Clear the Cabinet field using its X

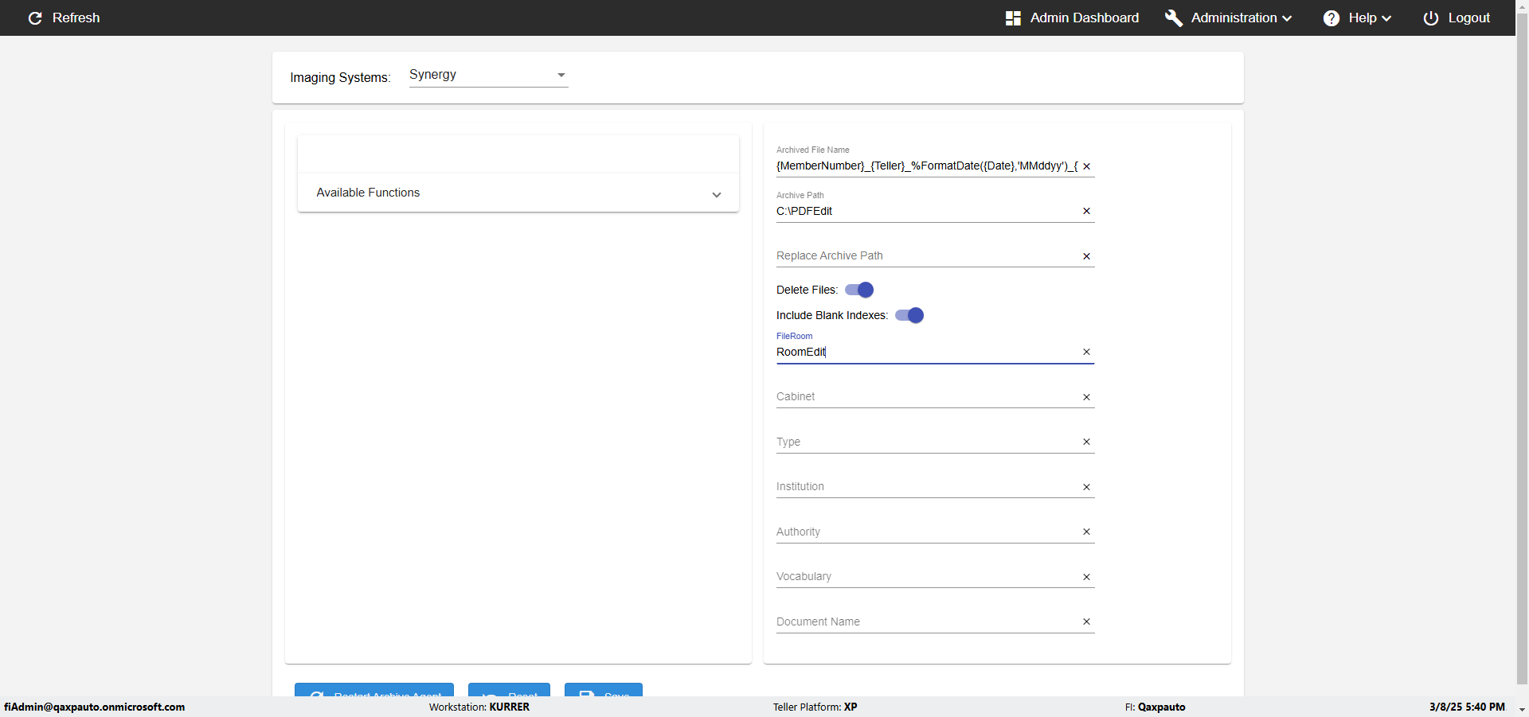click(x=1086, y=397)
